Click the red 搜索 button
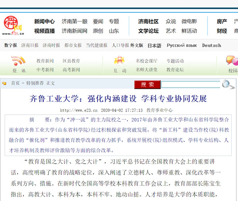The width and height of the screenshot is (238, 201). tap(147, 84)
